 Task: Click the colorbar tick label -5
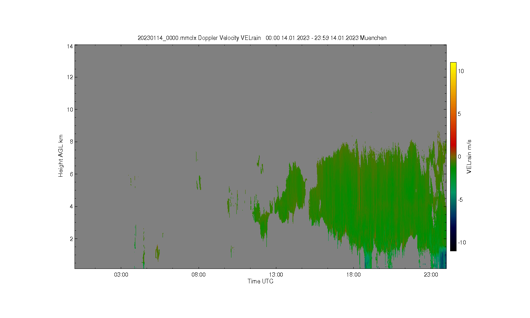coord(461,200)
